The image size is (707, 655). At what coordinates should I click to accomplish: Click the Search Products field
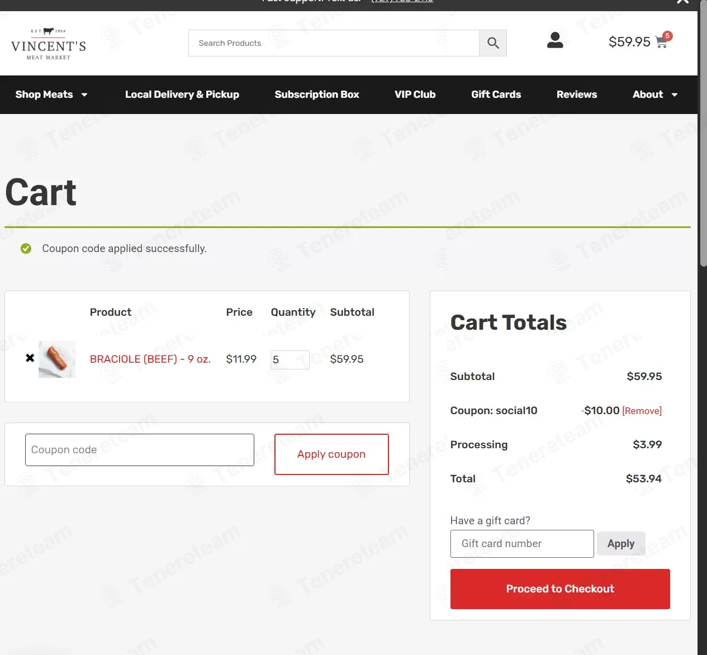point(334,43)
